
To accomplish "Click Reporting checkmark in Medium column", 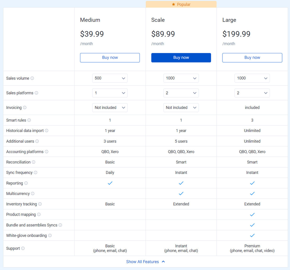I will 110,183.
